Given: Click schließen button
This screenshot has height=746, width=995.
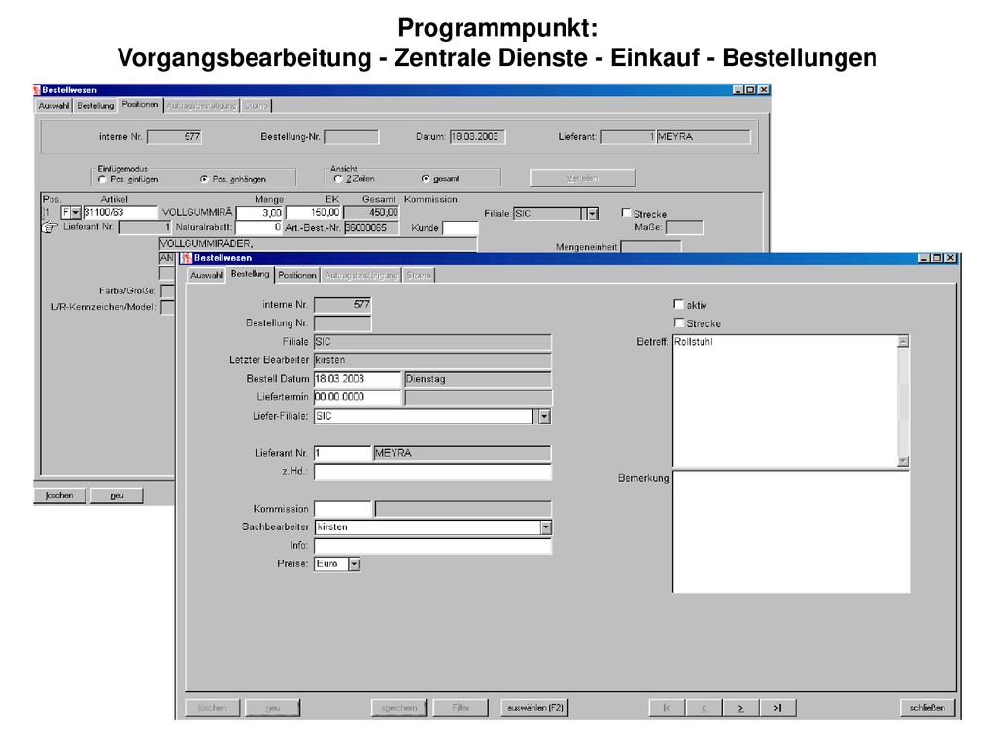Looking at the screenshot, I should coord(927,707).
